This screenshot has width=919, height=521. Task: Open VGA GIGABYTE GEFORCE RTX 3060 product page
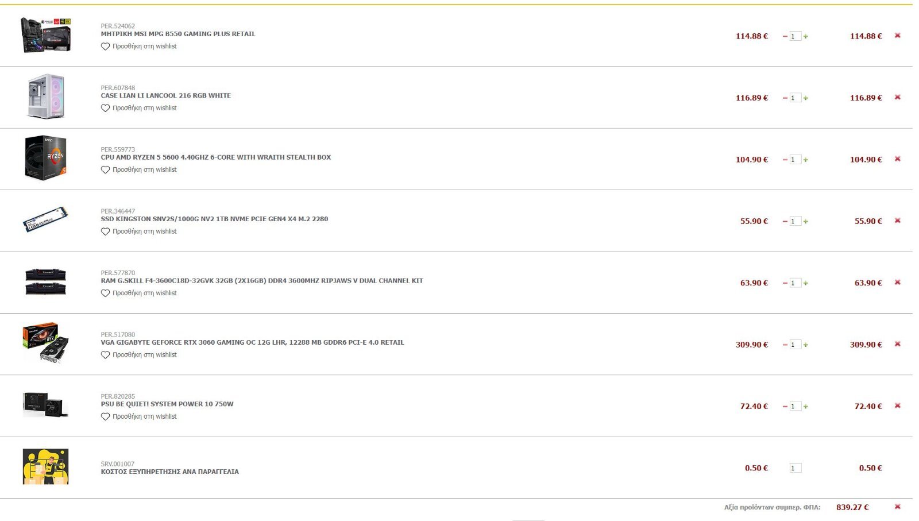pyautogui.click(x=253, y=342)
